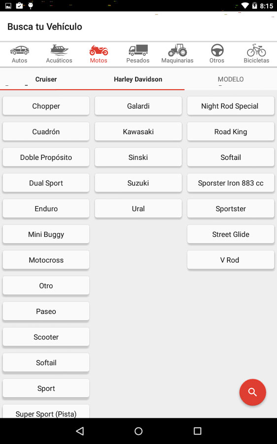Select the Maquinarias tractor icon
Viewport: 277px width, 444px height.
[177, 50]
